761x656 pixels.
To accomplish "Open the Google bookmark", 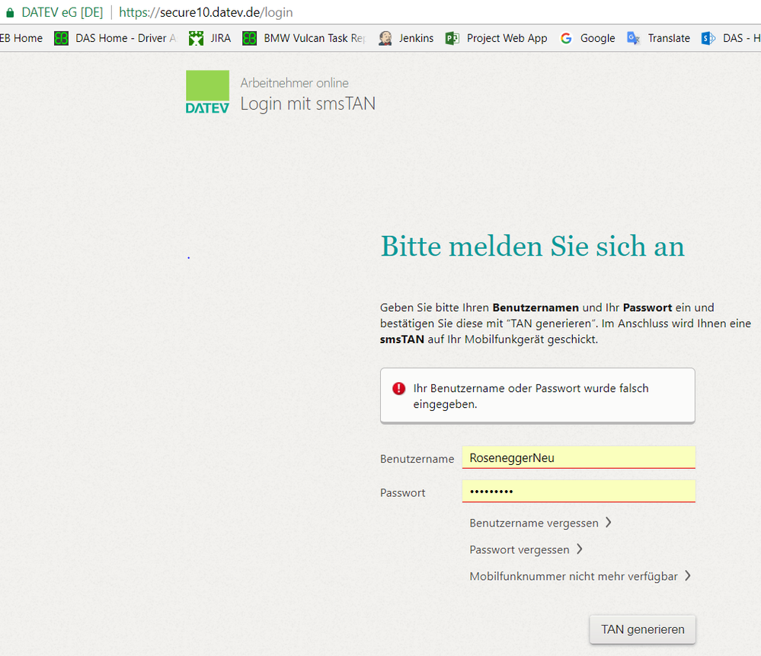I will coord(597,38).
